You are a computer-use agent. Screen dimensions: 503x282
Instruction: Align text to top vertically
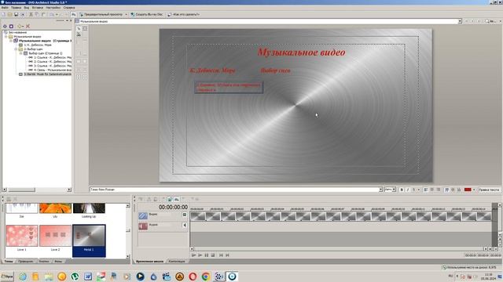tap(446, 190)
